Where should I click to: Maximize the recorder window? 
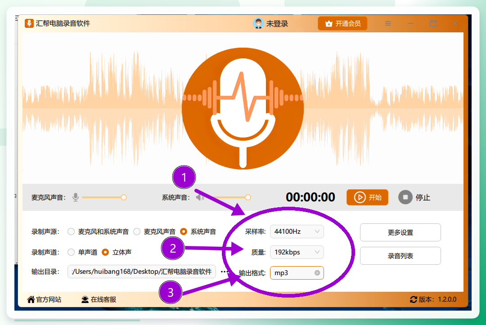(x=433, y=23)
